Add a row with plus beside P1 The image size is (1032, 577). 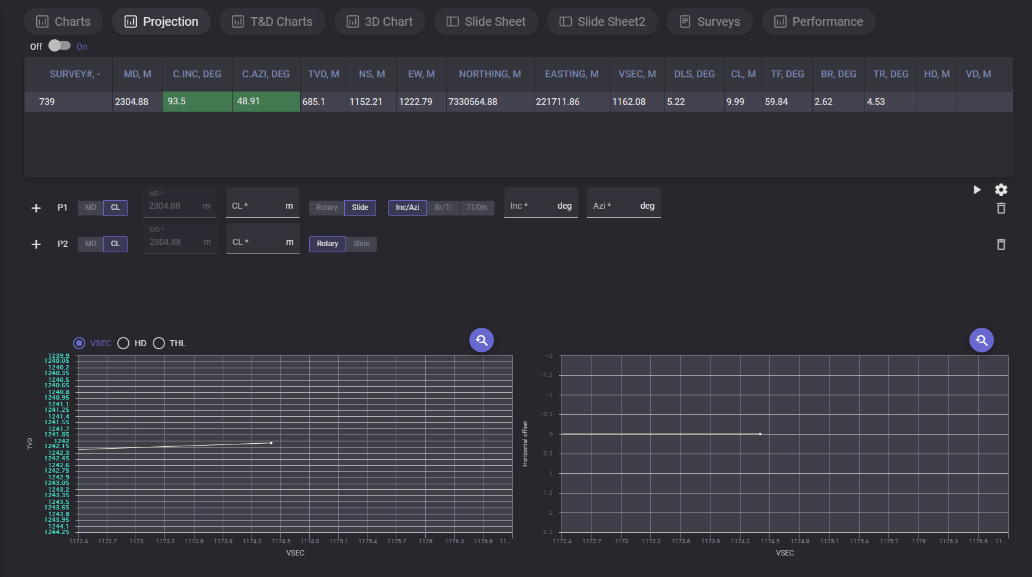point(36,208)
